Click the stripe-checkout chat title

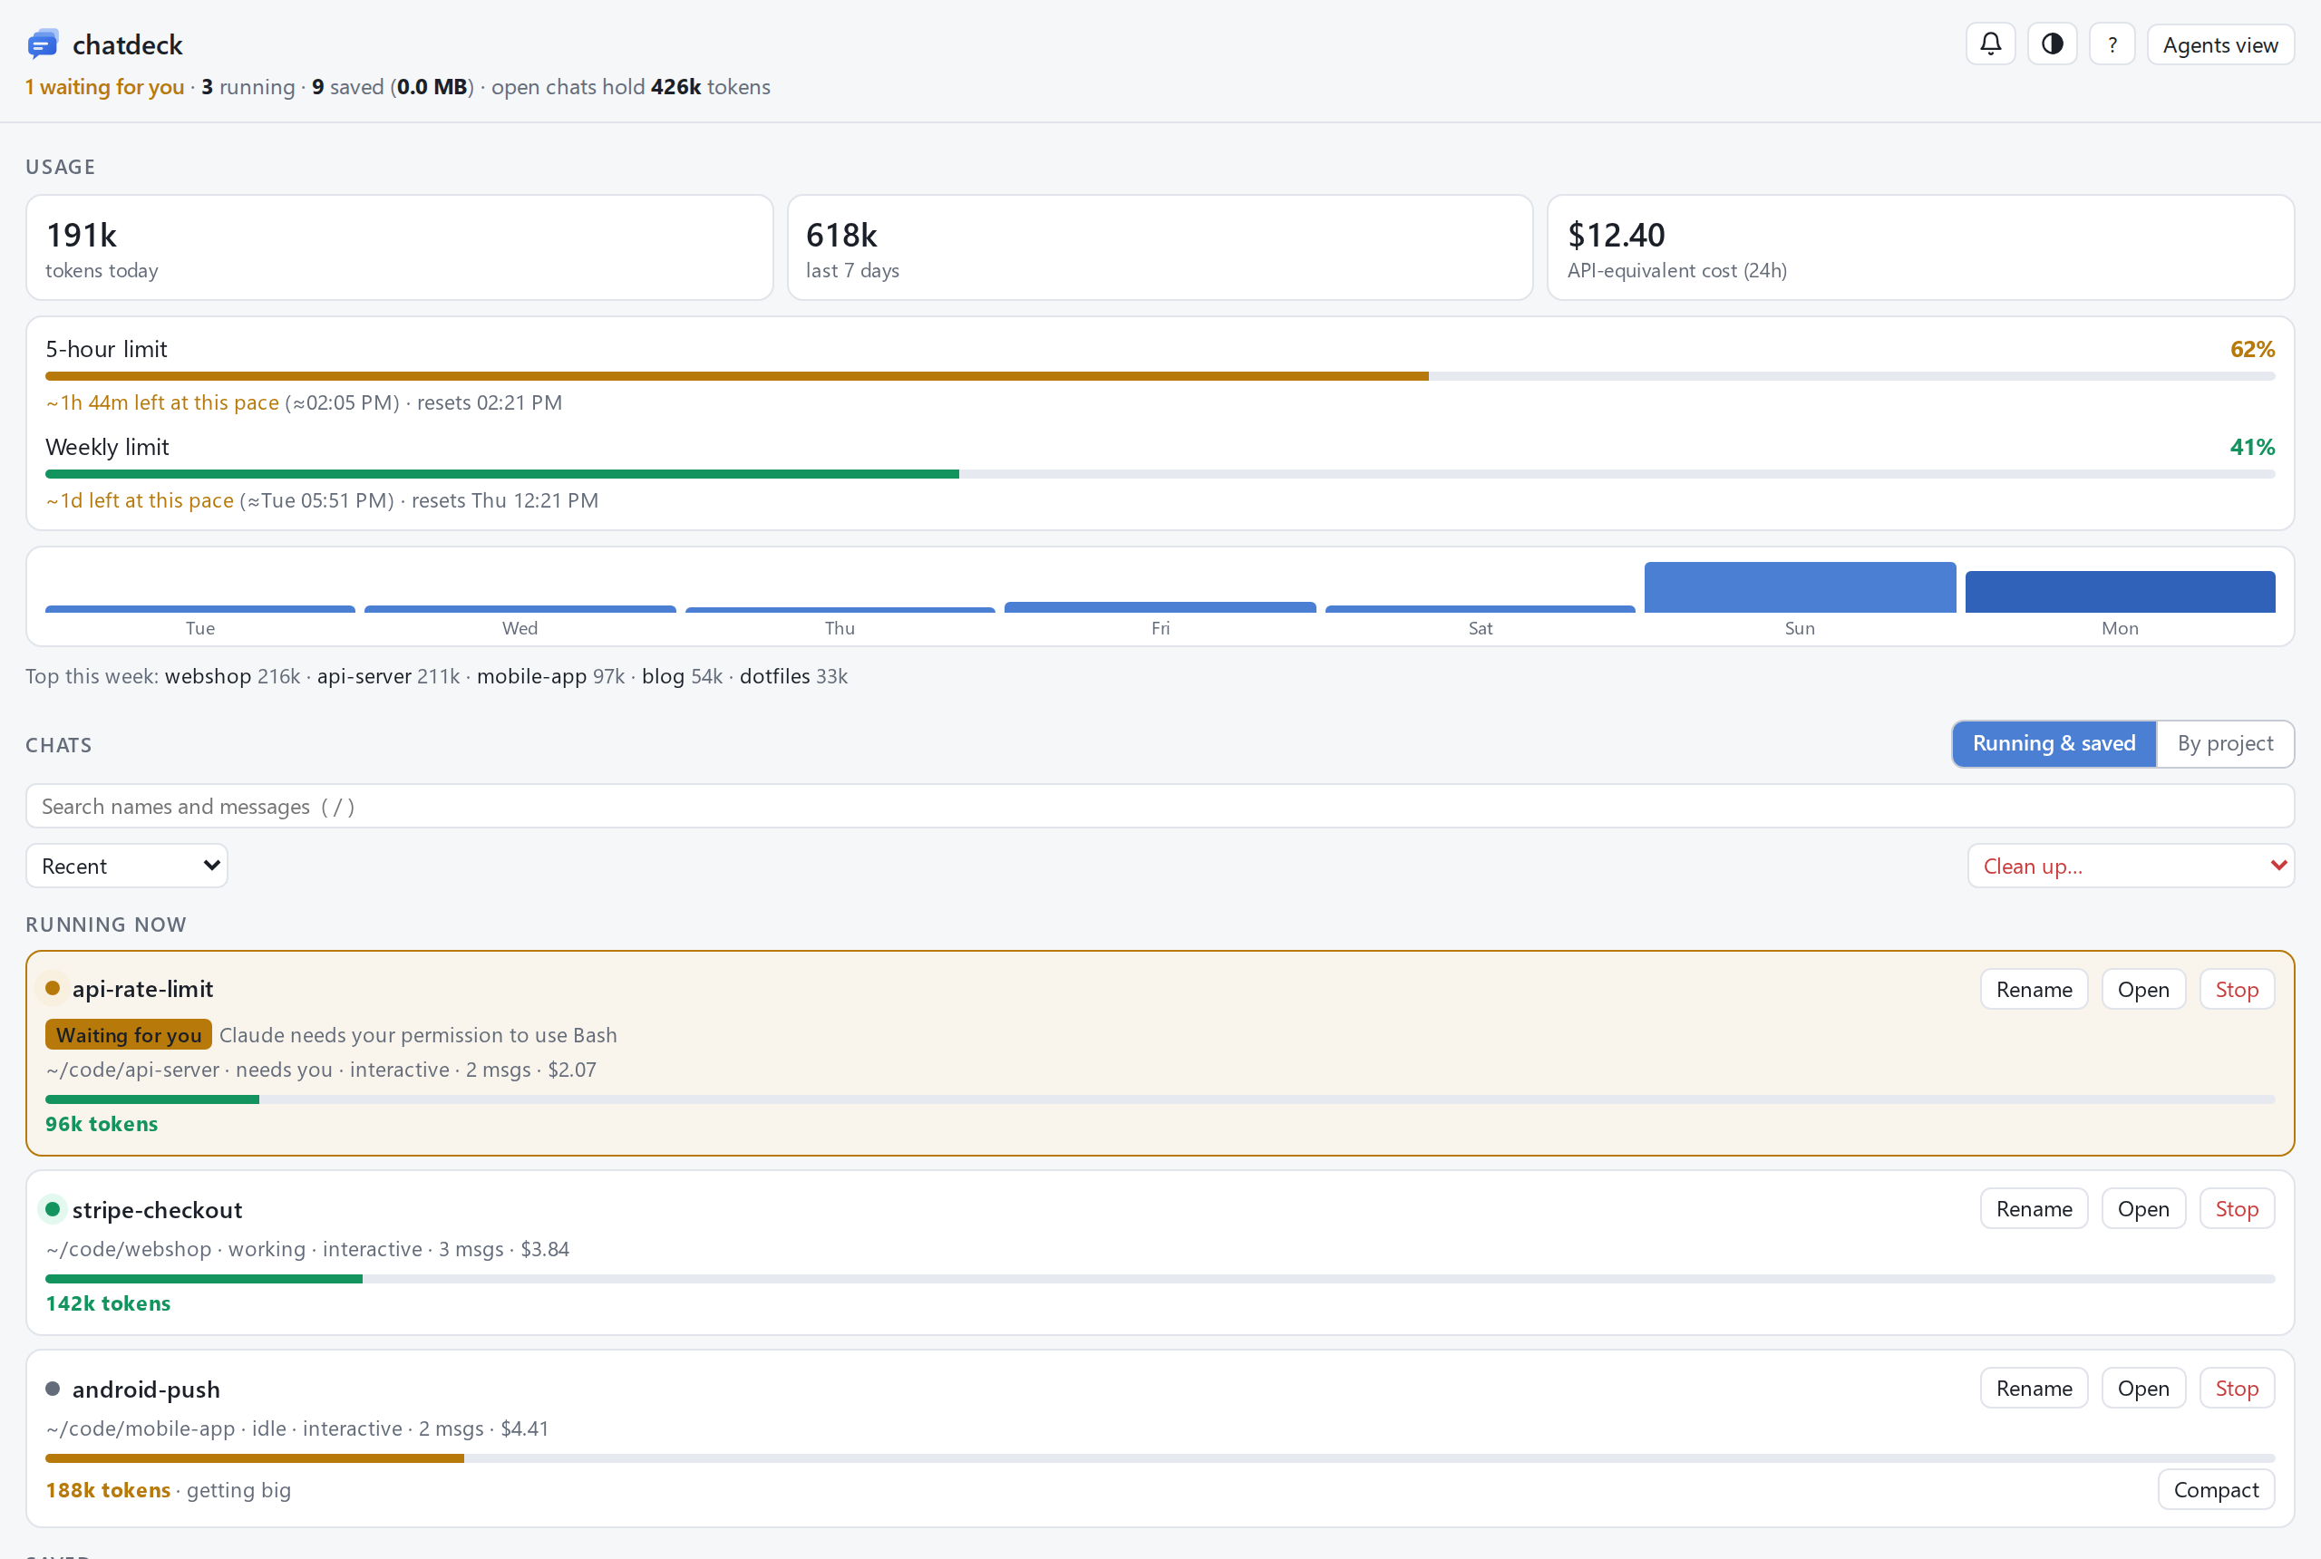(x=157, y=1209)
